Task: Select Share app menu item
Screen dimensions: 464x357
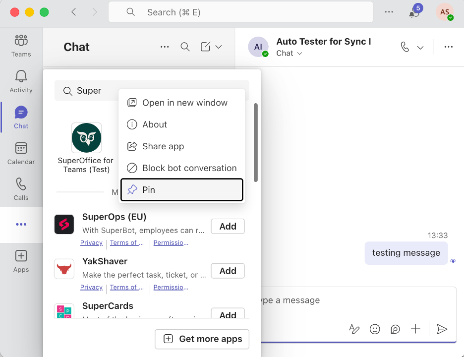Action: [182, 146]
